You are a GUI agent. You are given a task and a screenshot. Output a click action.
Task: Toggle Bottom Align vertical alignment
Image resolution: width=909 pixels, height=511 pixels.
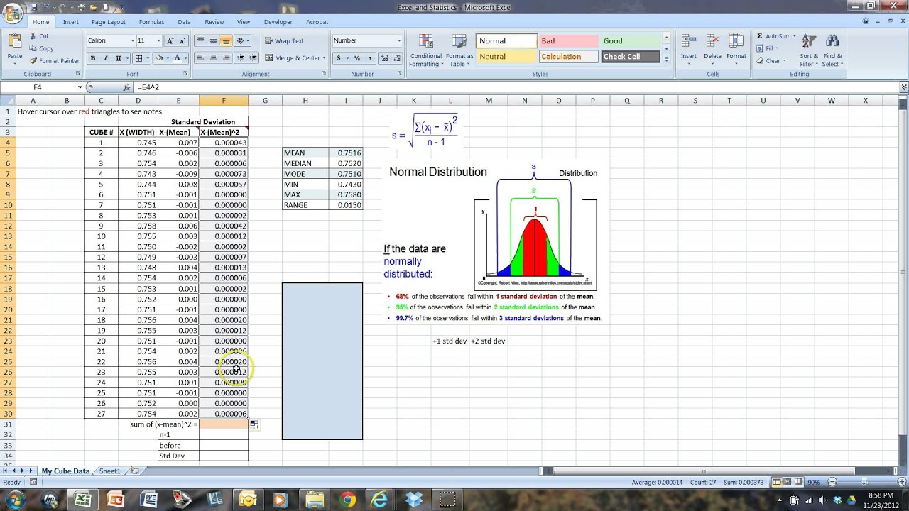click(226, 40)
